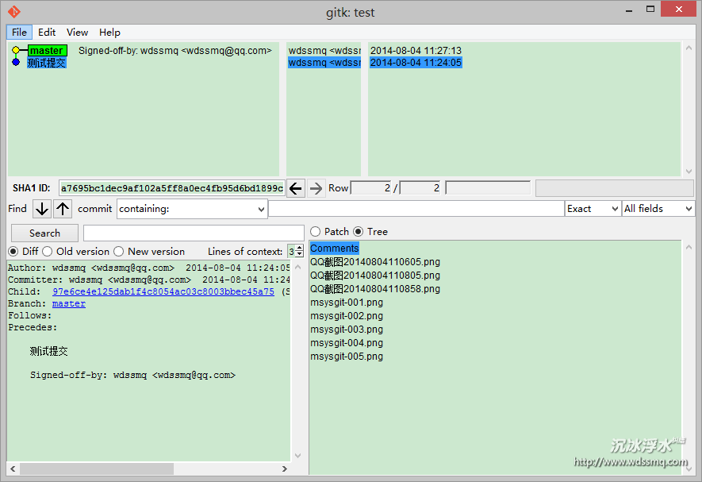This screenshot has width=702, height=482.
Task: Click the find next down-arrow button
Action: click(41, 209)
